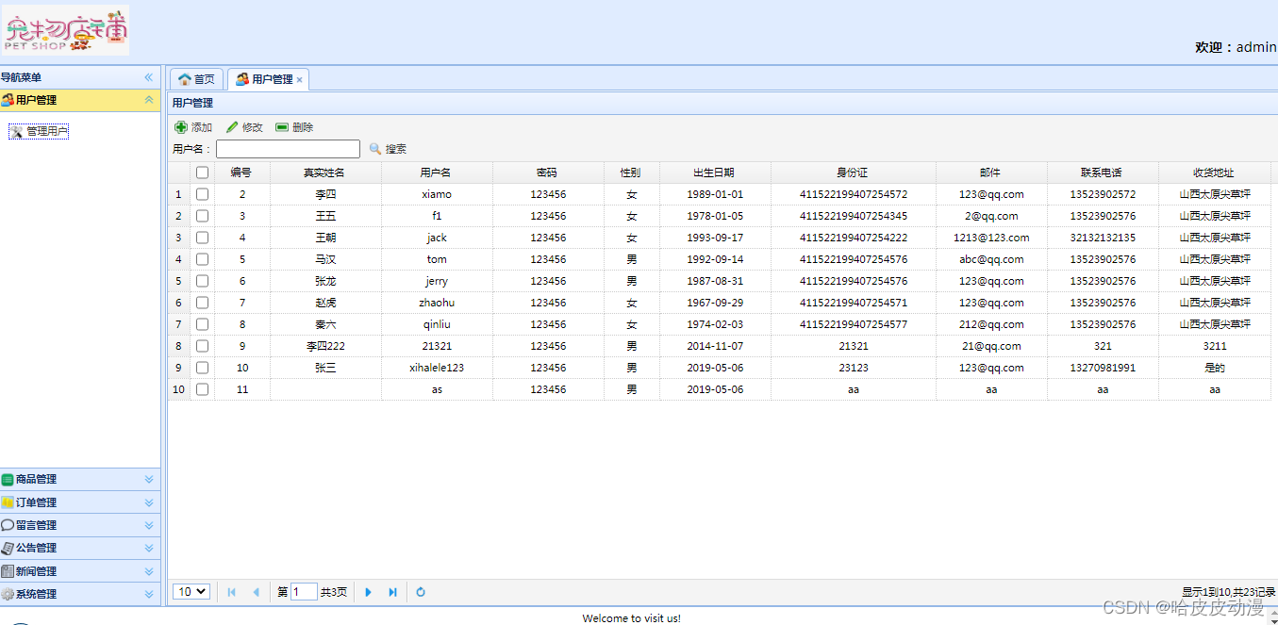Sort by the 出生日期 column header
1278x625 pixels.
[x=715, y=173]
